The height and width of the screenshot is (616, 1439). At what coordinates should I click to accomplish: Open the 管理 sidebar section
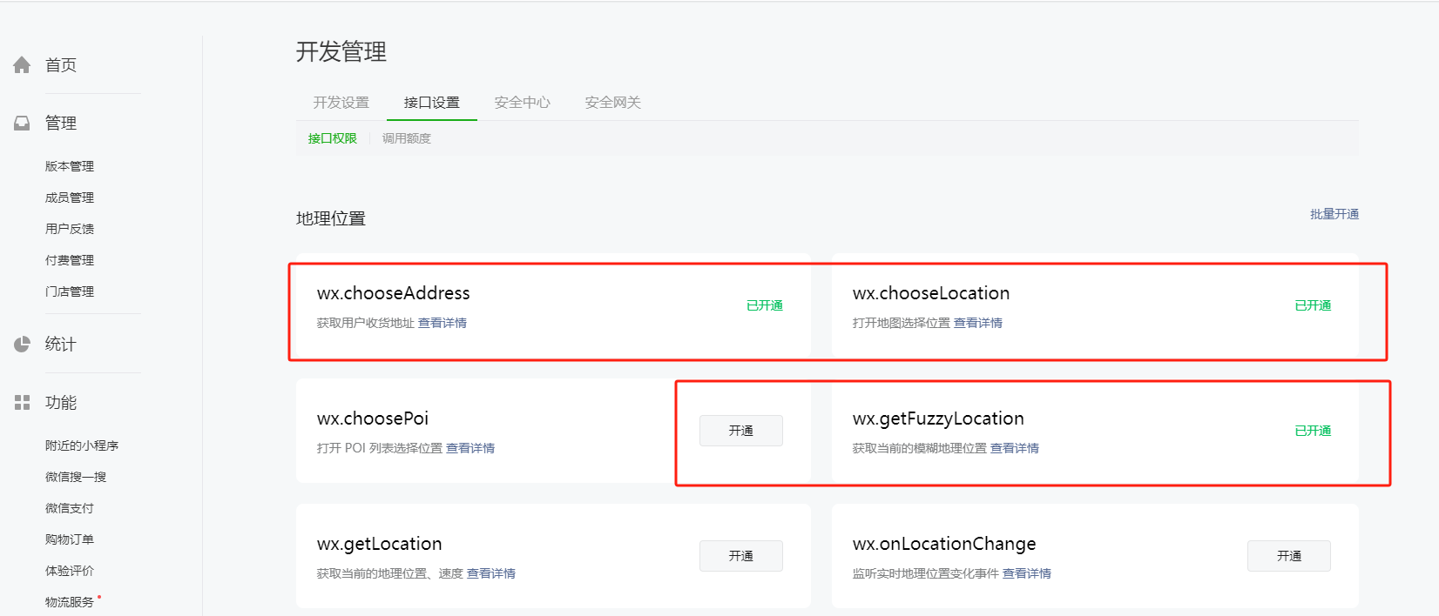coord(61,124)
